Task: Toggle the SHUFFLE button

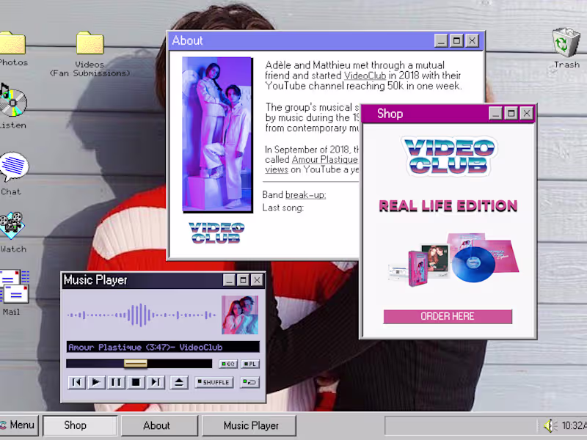Action: 214,382
